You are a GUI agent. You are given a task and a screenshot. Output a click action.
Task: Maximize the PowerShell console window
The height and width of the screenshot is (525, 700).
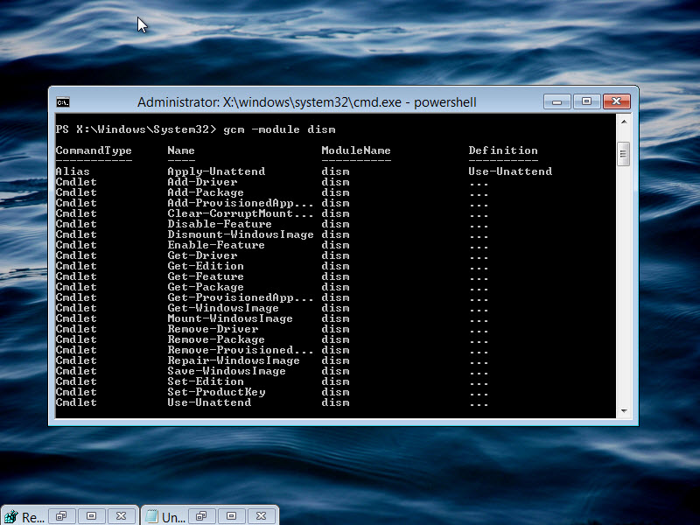[x=586, y=101]
